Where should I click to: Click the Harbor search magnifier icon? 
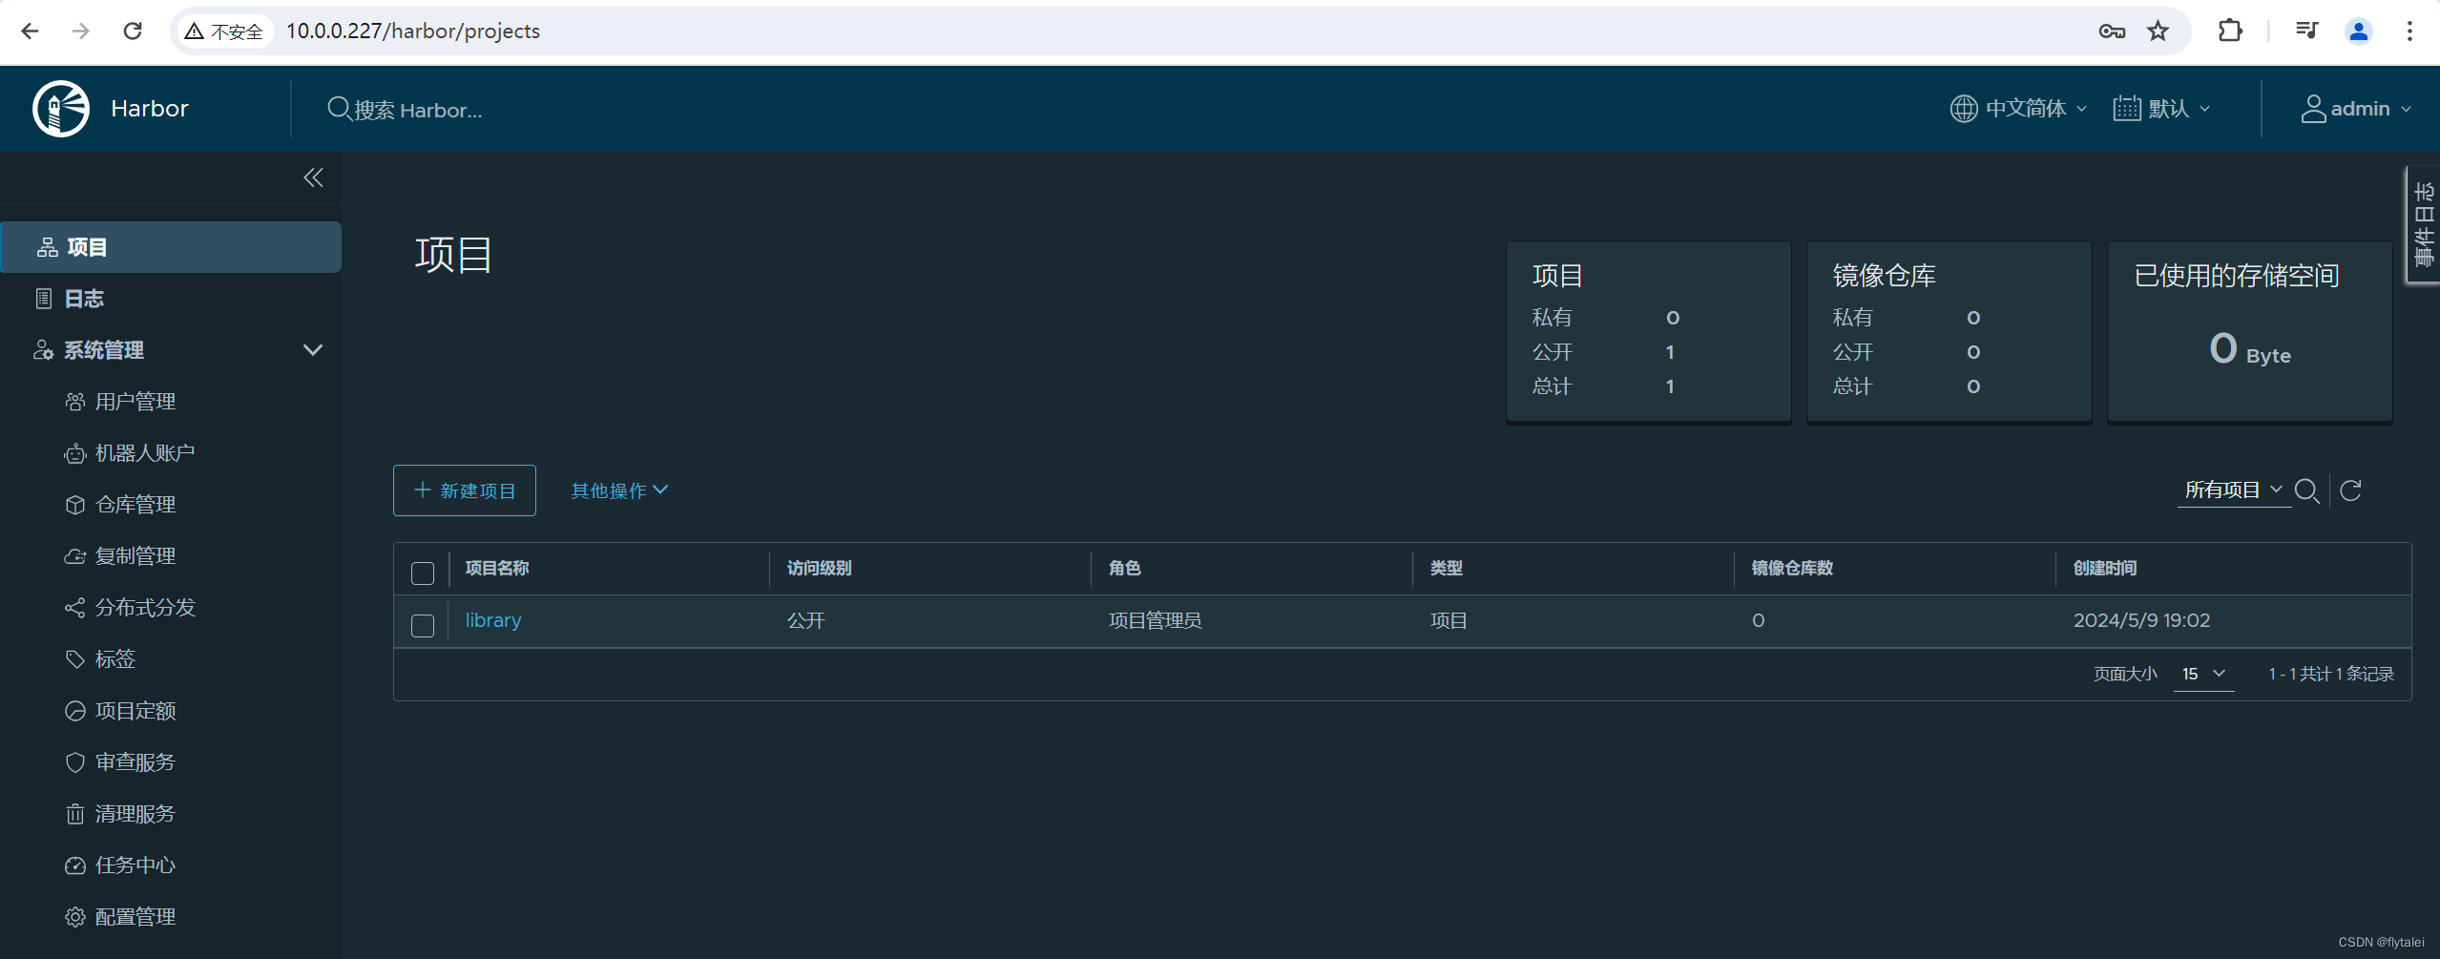[339, 109]
